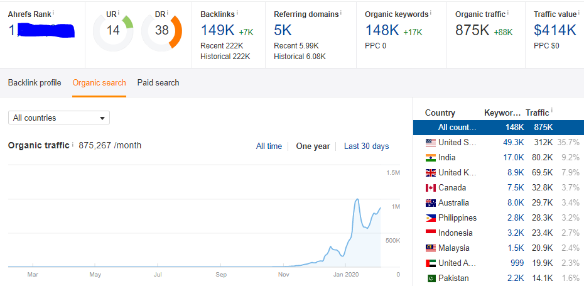Viewport: 584px width, 286px height.
Task: Click the Australia flag icon
Action: click(431, 203)
